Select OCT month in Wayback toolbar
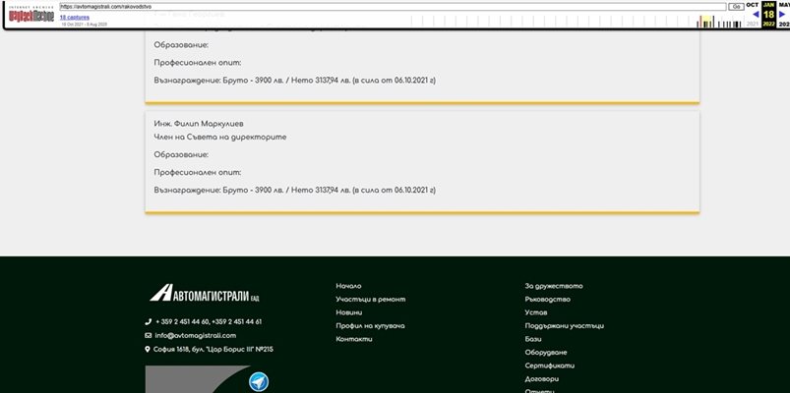Viewport: 790px width, 393px height. pyautogui.click(x=753, y=5)
